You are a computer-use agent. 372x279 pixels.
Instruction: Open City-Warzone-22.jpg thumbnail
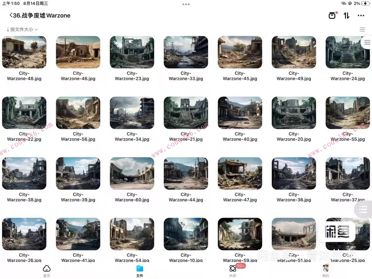[24, 113]
